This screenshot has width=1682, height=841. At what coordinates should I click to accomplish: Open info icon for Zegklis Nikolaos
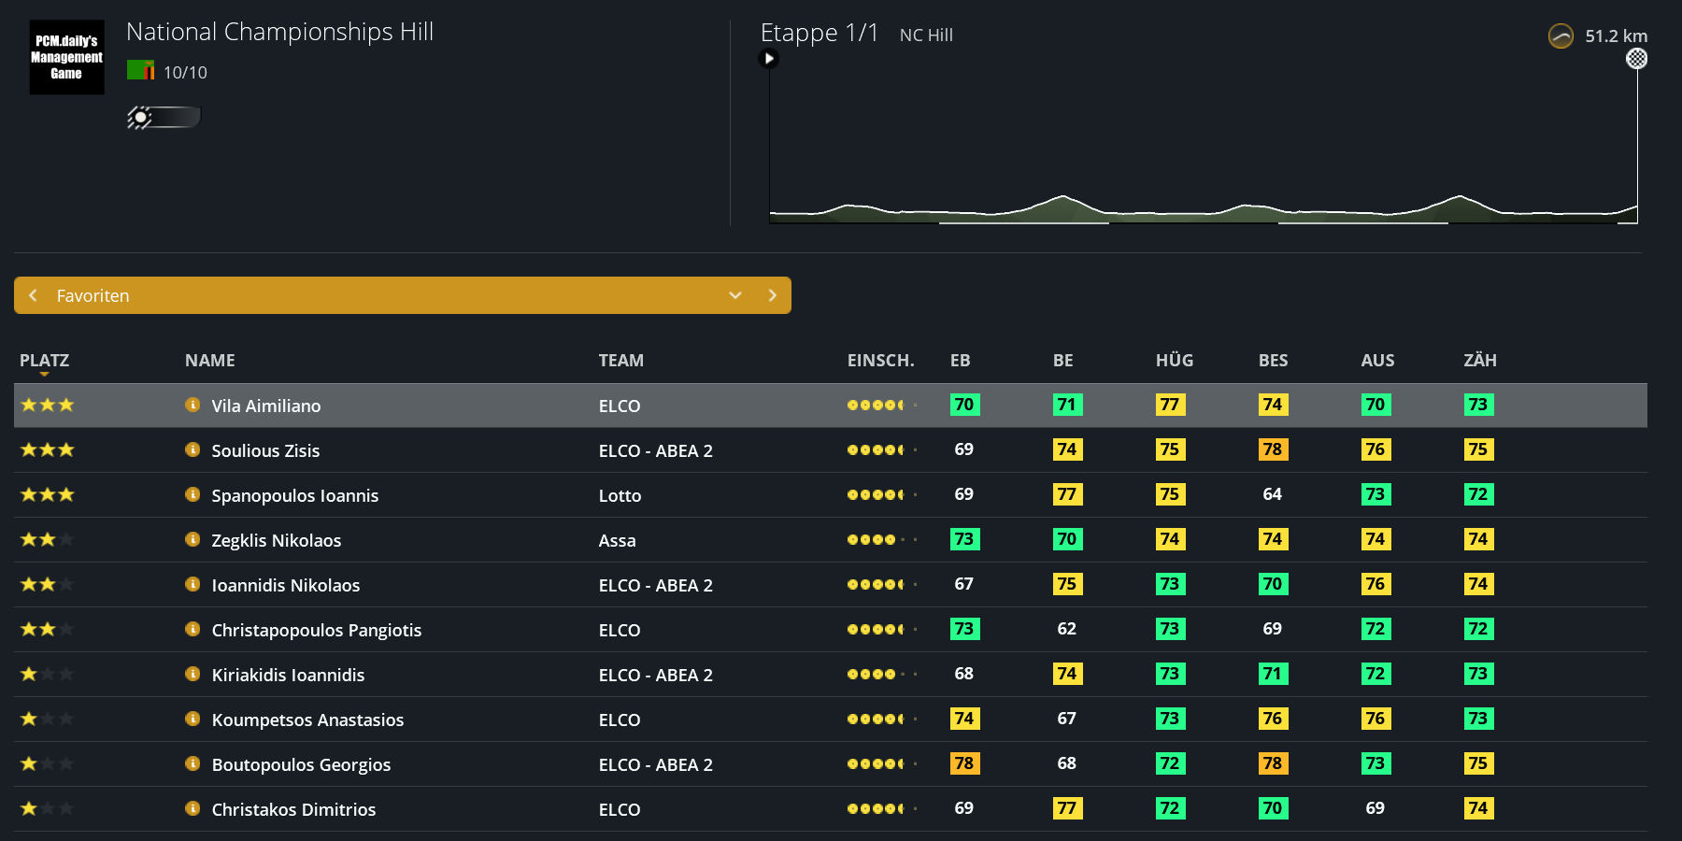192,539
